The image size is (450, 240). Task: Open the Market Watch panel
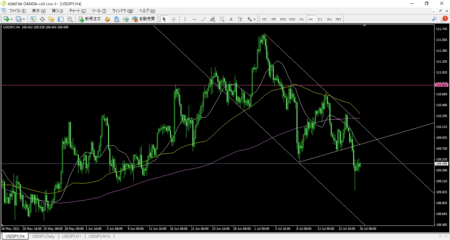[33, 19]
